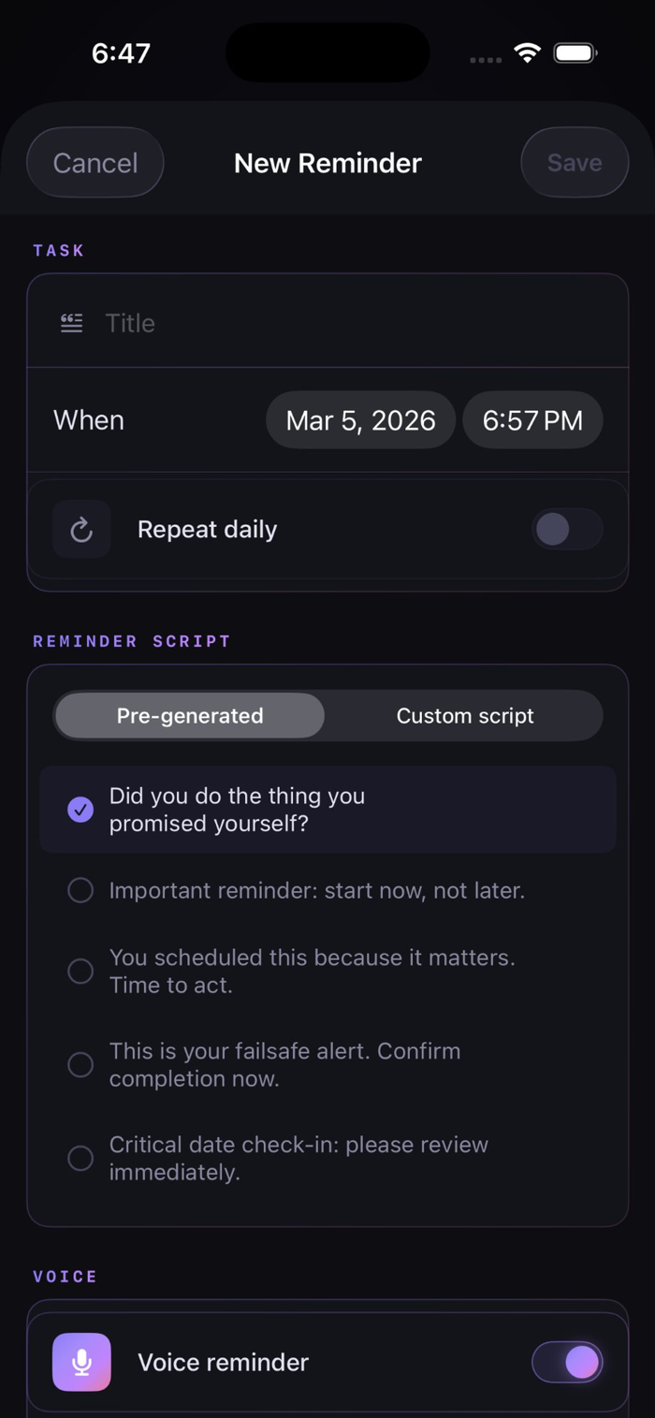Select 'Critical date check-in' script option
Image resolution: width=655 pixels, height=1418 pixels.
coord(298,1158)
